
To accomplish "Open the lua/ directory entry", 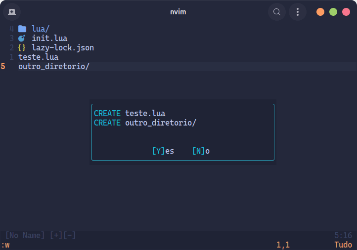I will [41, 29].
